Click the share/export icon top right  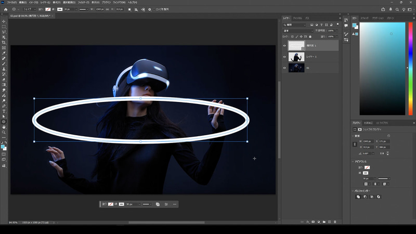[383, 9]
